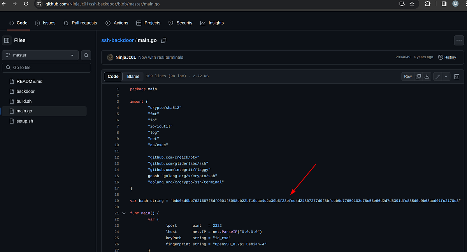Open commit hash 2994049
Viewport: 467px width, 252px height.
tap(403, 57)
